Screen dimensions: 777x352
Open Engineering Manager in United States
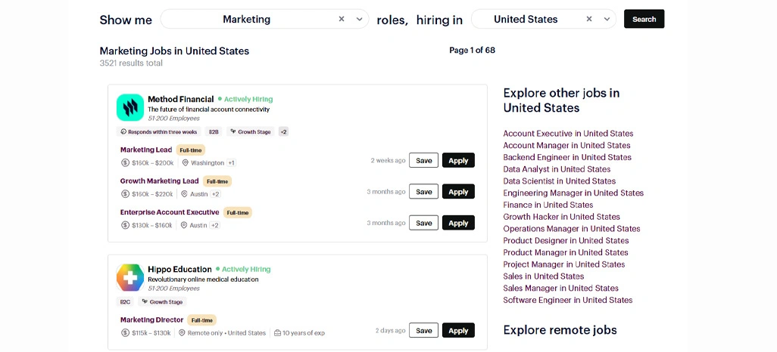click(573, 193)
